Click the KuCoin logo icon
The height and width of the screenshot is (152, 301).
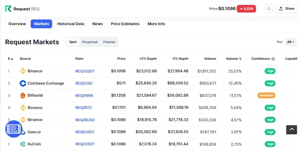23,144
